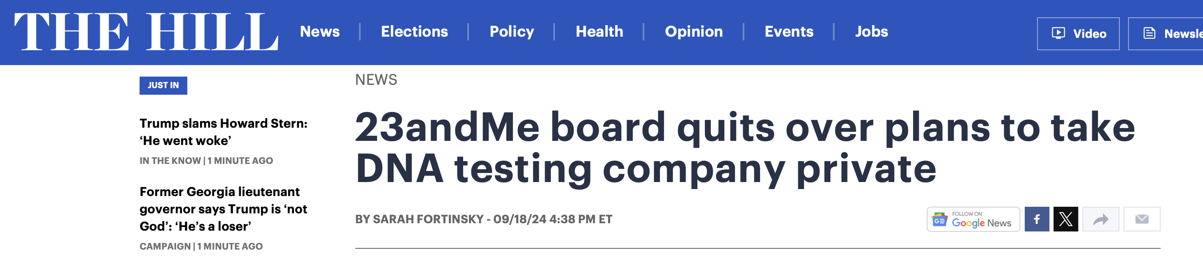Follow on Google News button
This screenshot has width=1203, height=271.
[973, 219]
